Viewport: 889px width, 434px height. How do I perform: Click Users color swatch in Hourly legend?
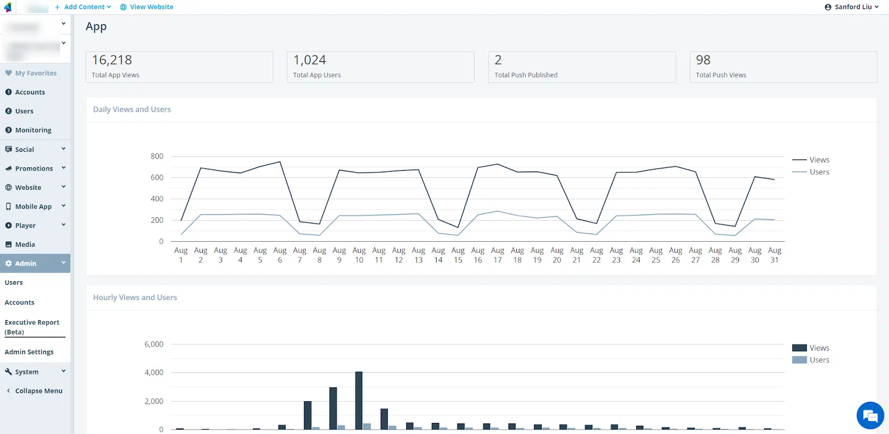point(799,360)
